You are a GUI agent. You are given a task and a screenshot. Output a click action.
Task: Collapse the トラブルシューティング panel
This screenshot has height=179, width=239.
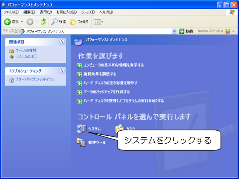pyautogui.click(x=62, y=71)
